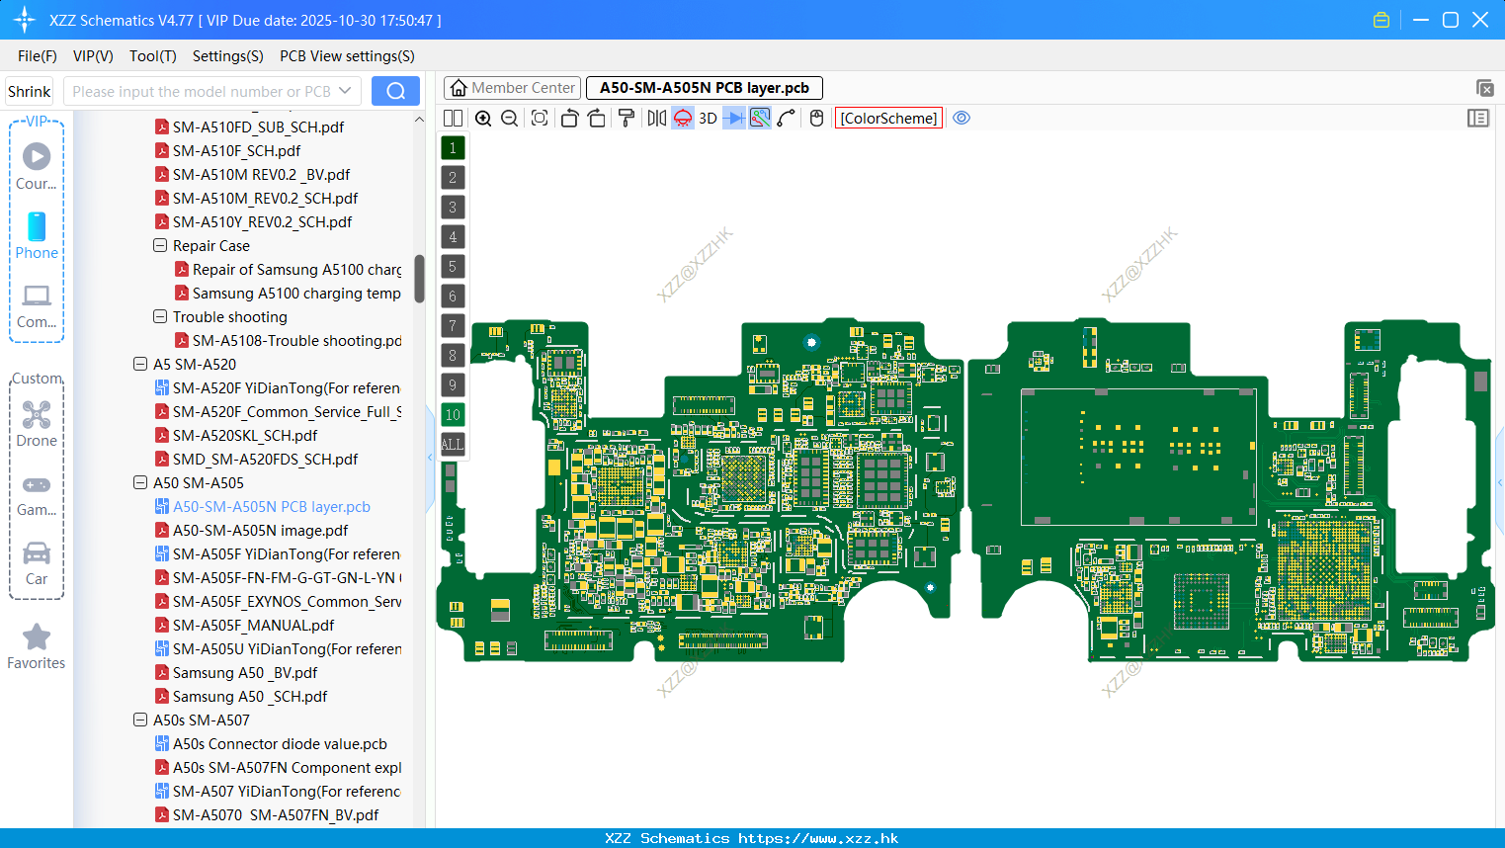Toggle the red highlight lamp tool
The height and width of the screenshot is (848, 1505).
[x=682, y=118]
